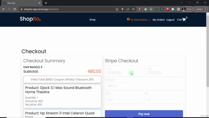This screenshot has width=209, height=118.
Task: Click the shopping cart icon
Action: [x=184, y=20]
